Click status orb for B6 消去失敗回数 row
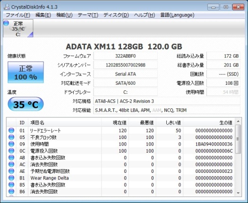This screenshot has height=203, width=248. tap(11, 192)
